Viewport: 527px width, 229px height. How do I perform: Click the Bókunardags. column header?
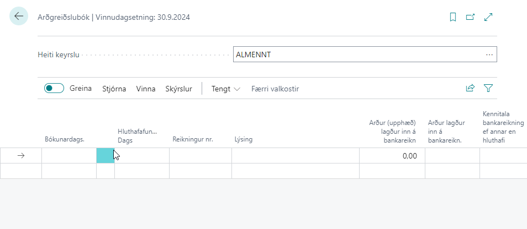click(x=64, y=139)
